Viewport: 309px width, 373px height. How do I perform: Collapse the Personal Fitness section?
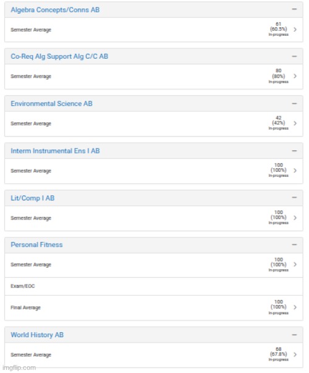[x=294, y=244]
